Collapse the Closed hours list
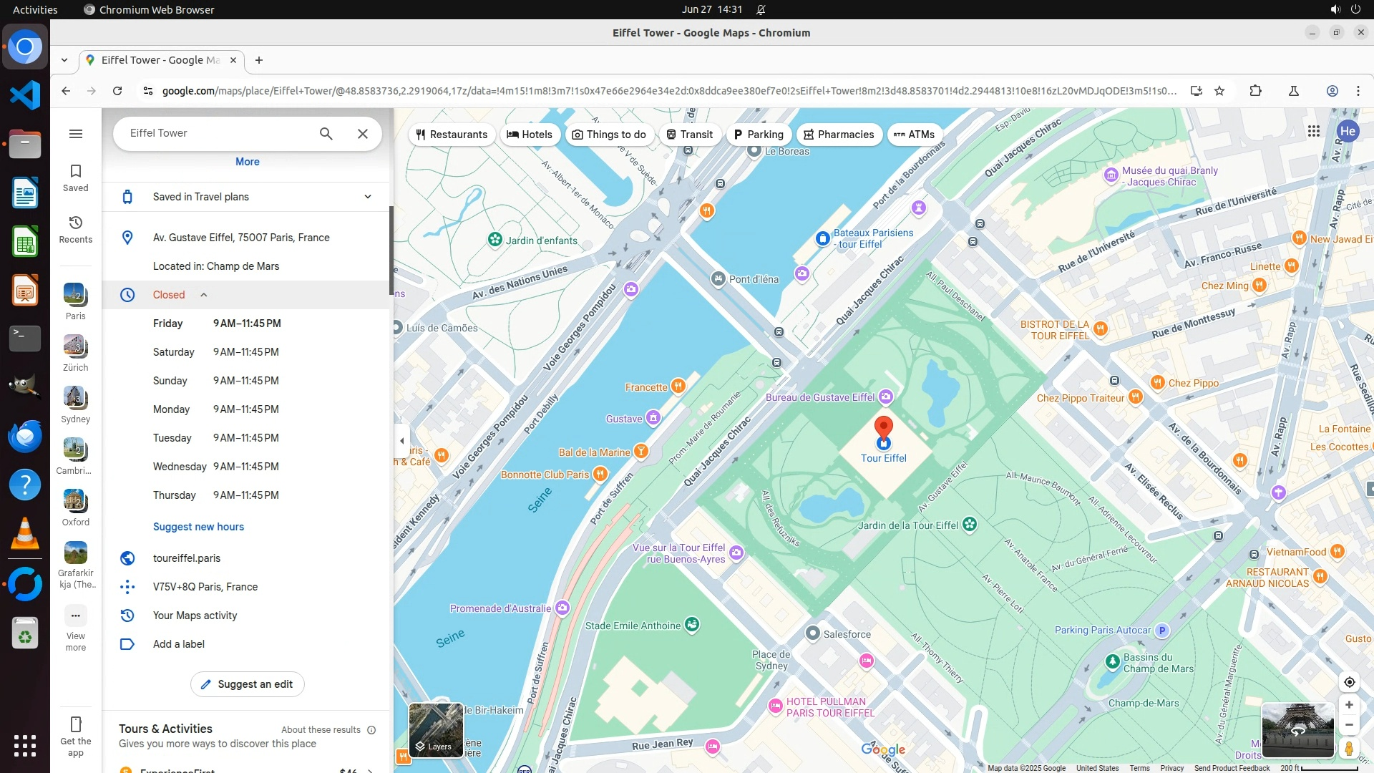 204,295
